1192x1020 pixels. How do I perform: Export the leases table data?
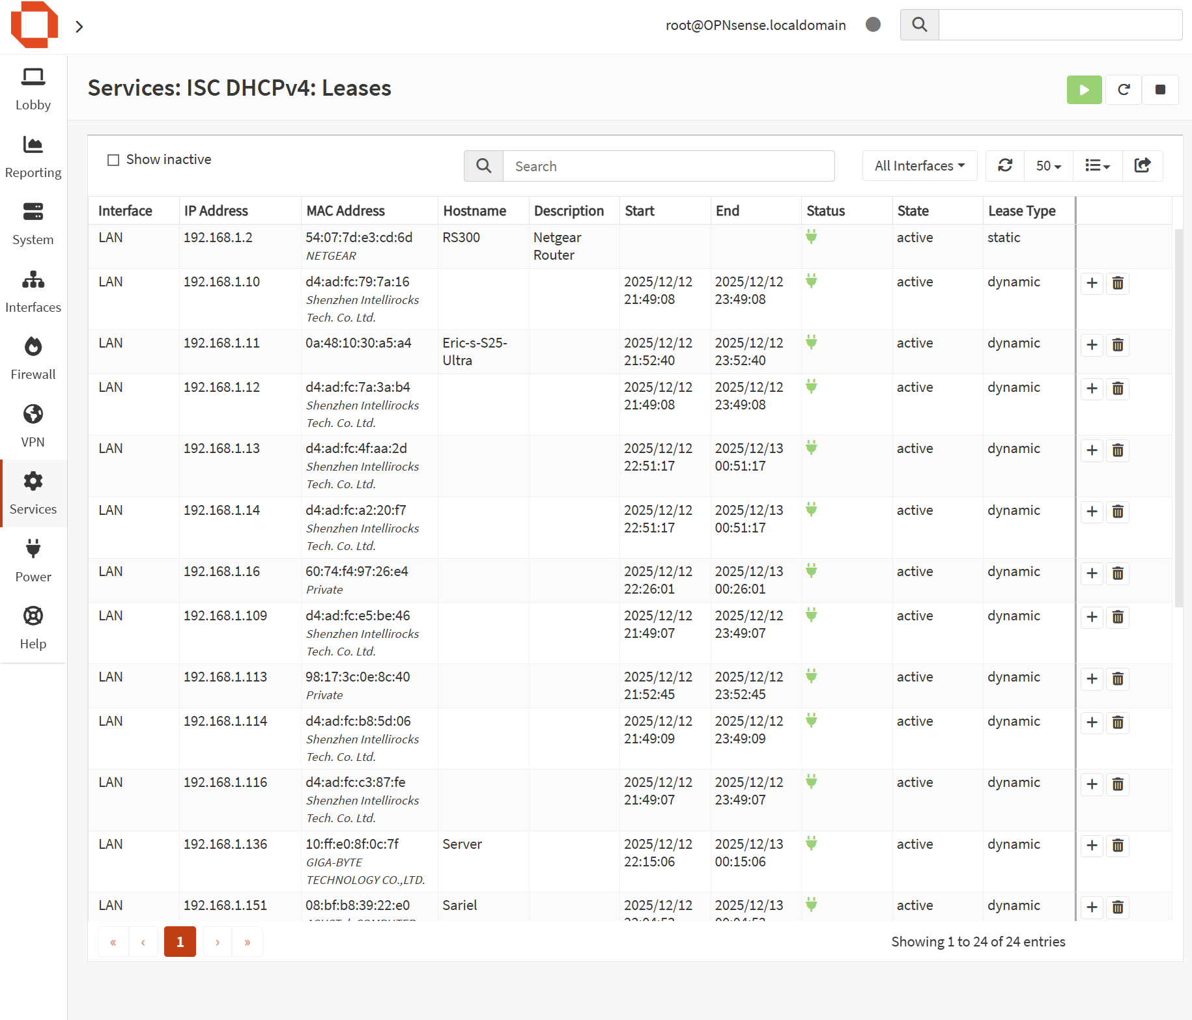[x=1142, y=166]
